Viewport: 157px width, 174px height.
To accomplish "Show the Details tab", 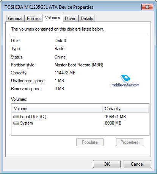I will (x=87, y=18).
